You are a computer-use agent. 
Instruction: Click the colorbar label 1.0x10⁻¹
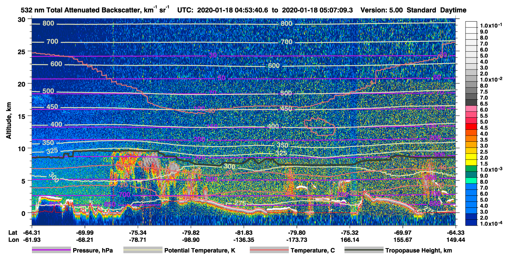click(490, 25)
